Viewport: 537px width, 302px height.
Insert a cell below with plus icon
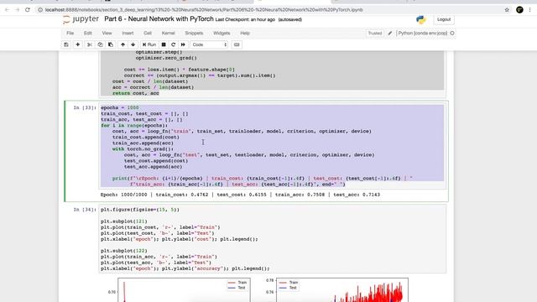78,44
